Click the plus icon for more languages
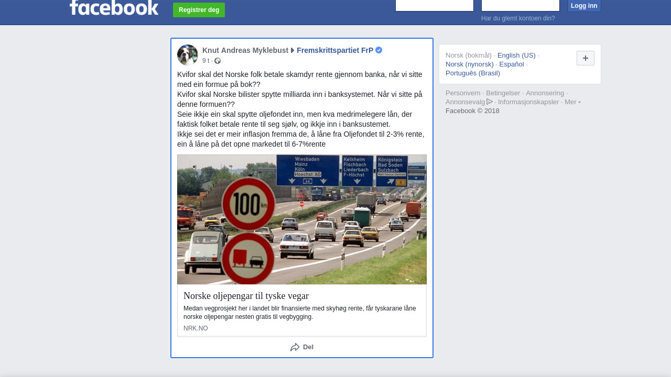The height and width of the screenshot is (377, 671). click(586, 58)
